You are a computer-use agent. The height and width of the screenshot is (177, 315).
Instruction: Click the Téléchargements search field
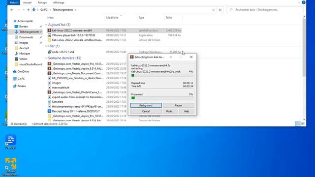[265, 10]
